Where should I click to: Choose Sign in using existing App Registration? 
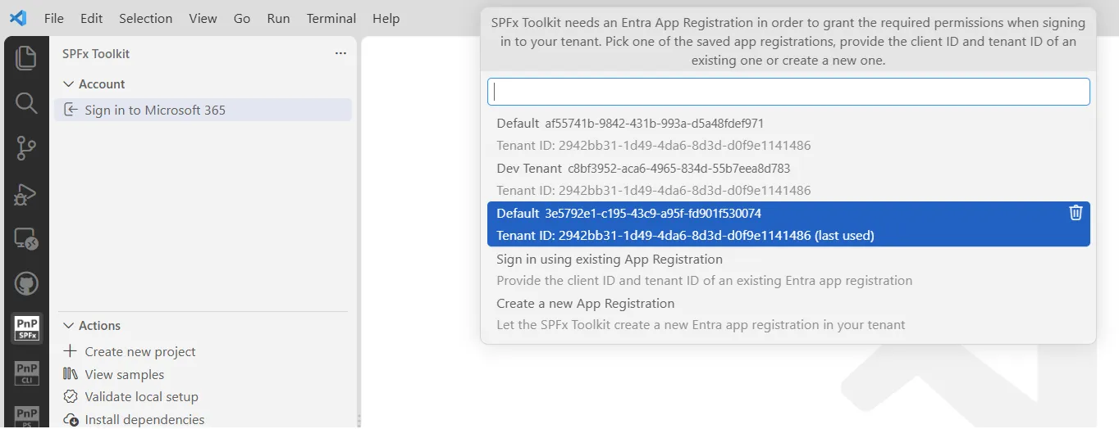pyautogui.click(x=788, y=269)
